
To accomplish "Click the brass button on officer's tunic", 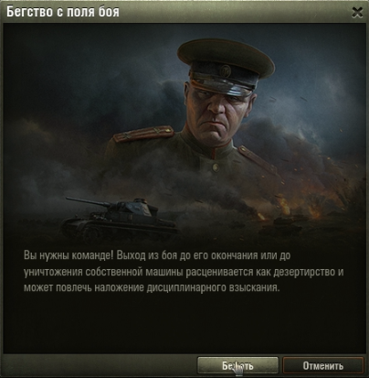I will click(216, 167).
